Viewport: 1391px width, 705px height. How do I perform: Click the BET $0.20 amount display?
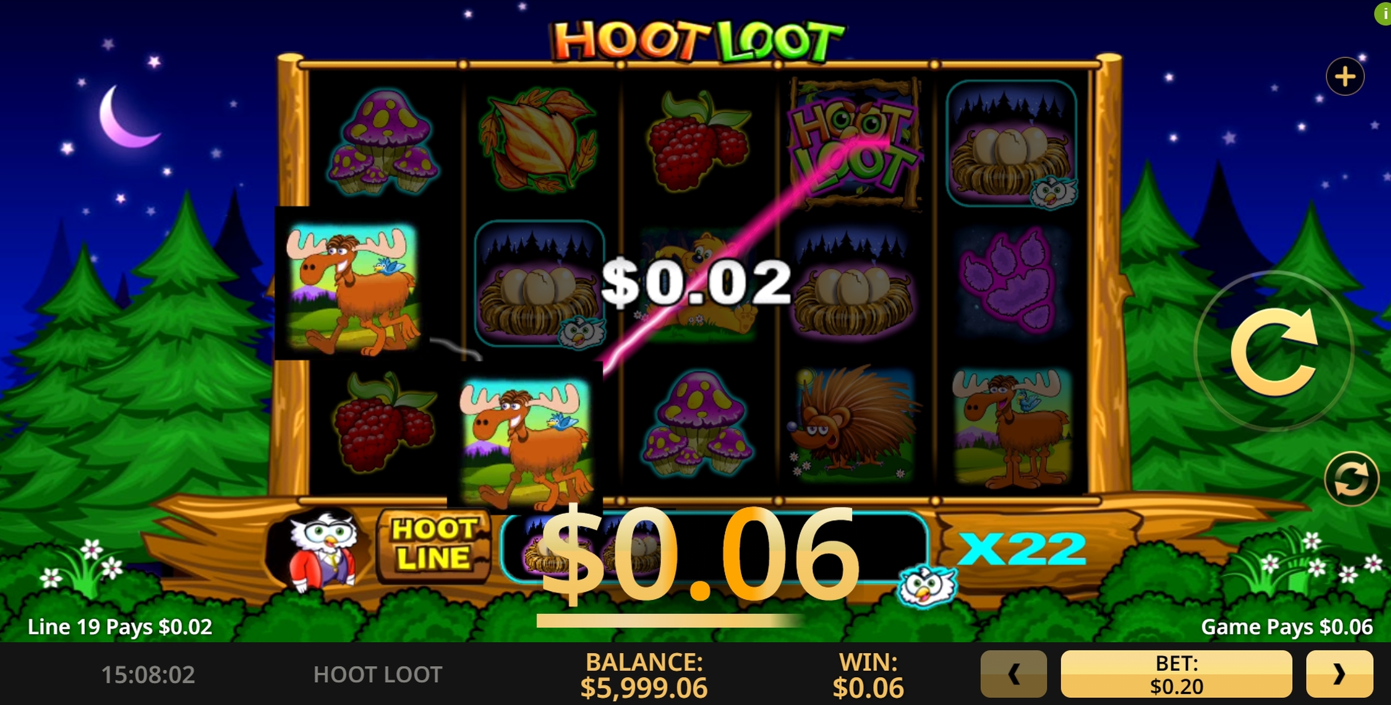tap(1176, 674)
